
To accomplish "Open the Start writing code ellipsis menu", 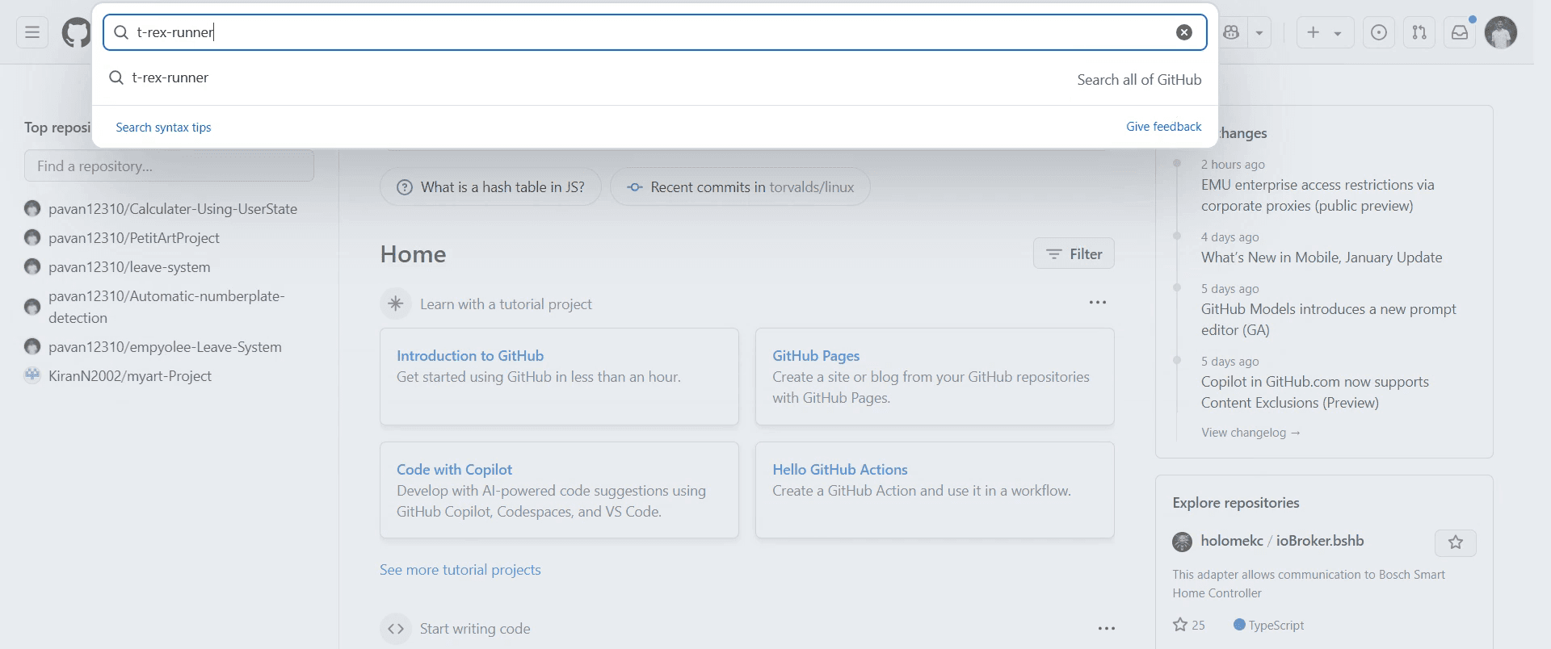I will point(1107,628).
